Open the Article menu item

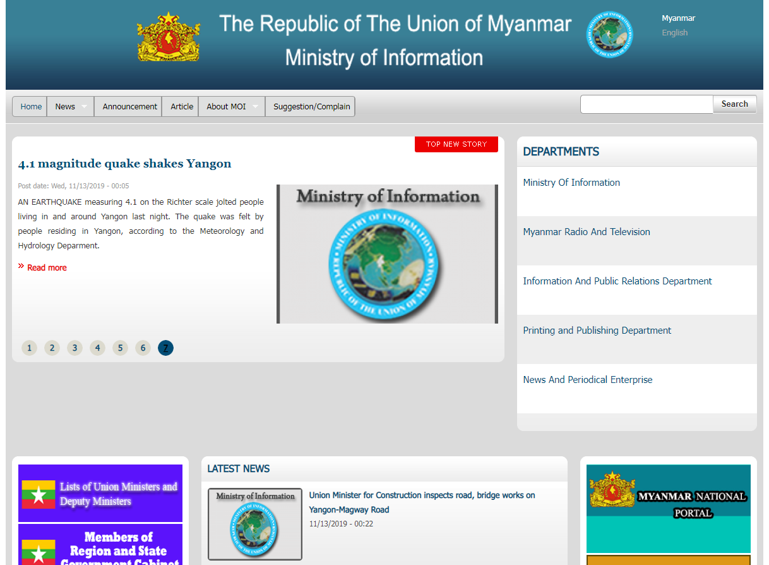pyautogui.click(x=182, y=107)
